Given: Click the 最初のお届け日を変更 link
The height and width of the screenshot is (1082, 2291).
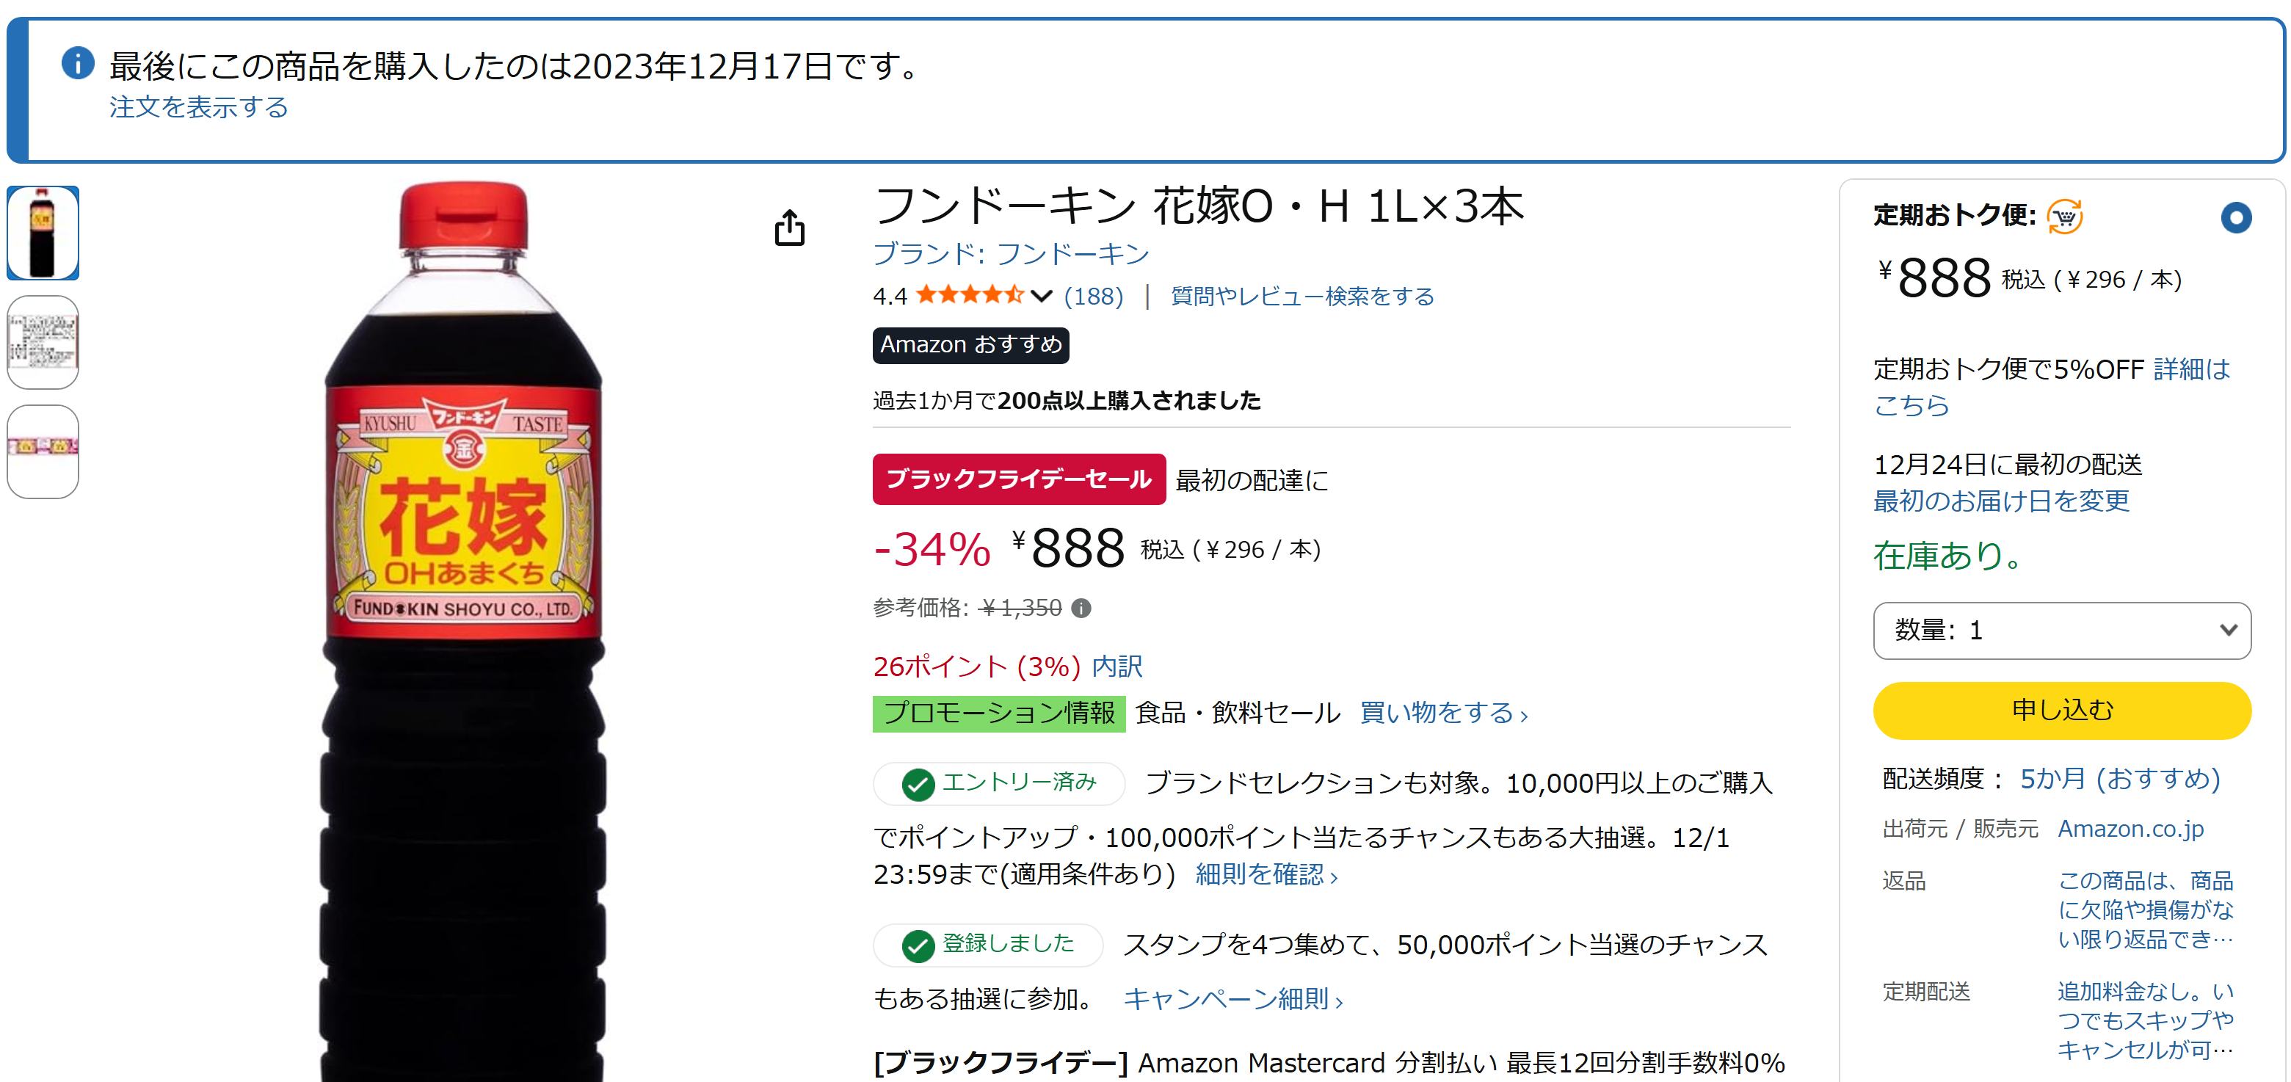Looking at the screenshot, I should (x=2001, y=501).
